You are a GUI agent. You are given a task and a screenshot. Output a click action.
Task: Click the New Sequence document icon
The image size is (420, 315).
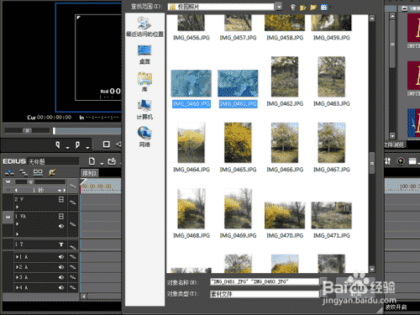tap(92, 161)
